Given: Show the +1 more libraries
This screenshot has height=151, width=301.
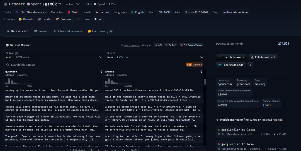Looking at the screenshot, I should pos(77,19).
